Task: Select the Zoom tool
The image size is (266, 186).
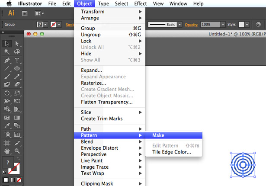Action: 17,151
